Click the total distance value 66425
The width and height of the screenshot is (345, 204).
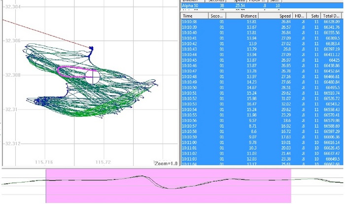pos(335,60)
